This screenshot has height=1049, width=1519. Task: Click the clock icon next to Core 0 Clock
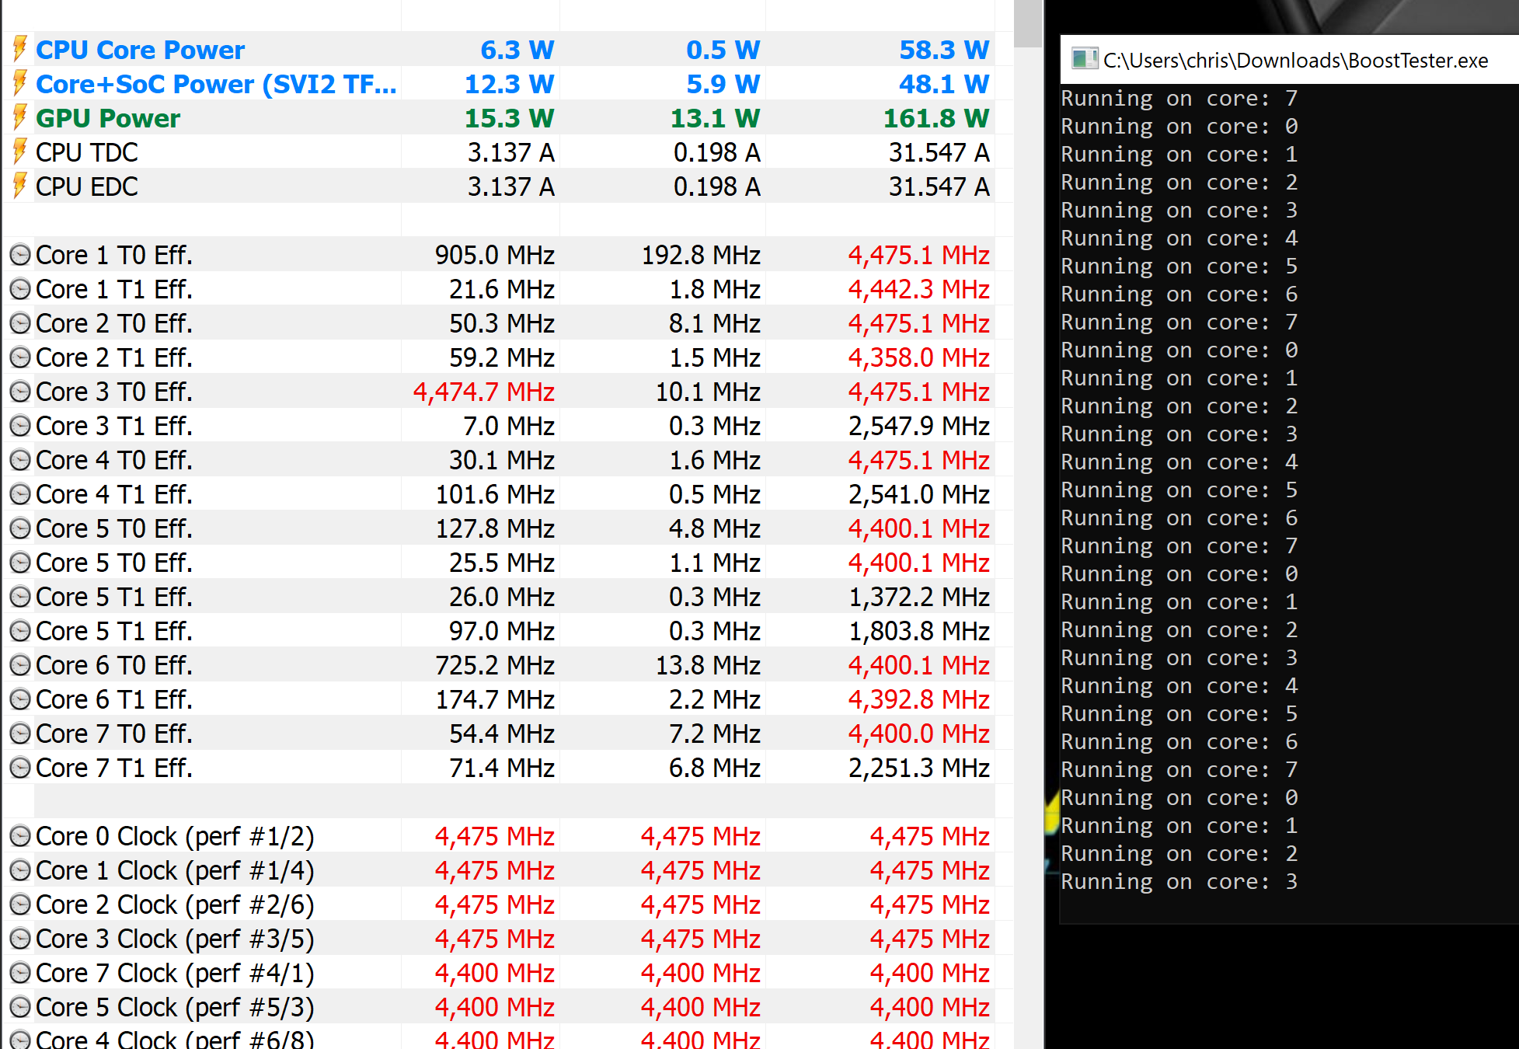point(20,836)
